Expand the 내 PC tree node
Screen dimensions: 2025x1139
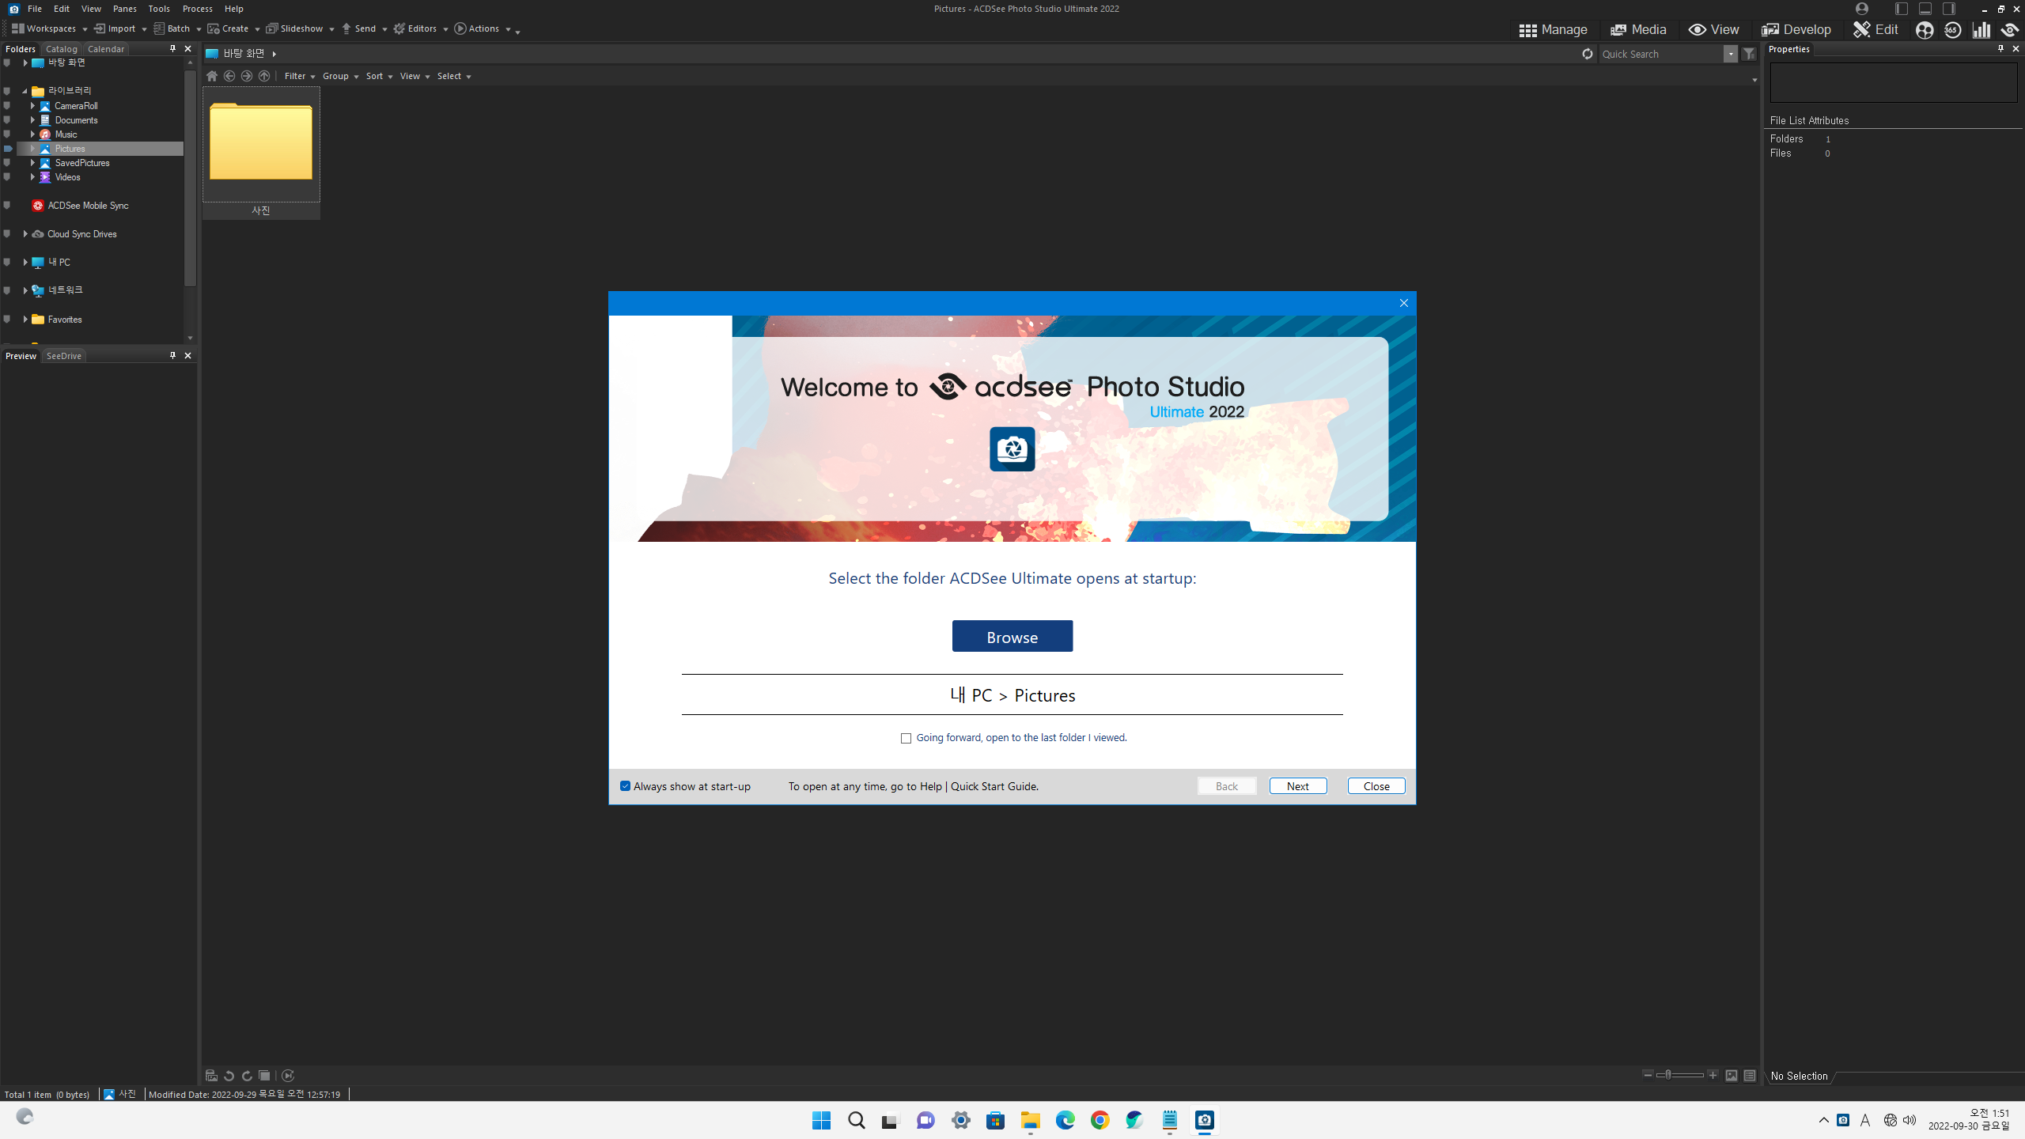[x=25, y=262]
